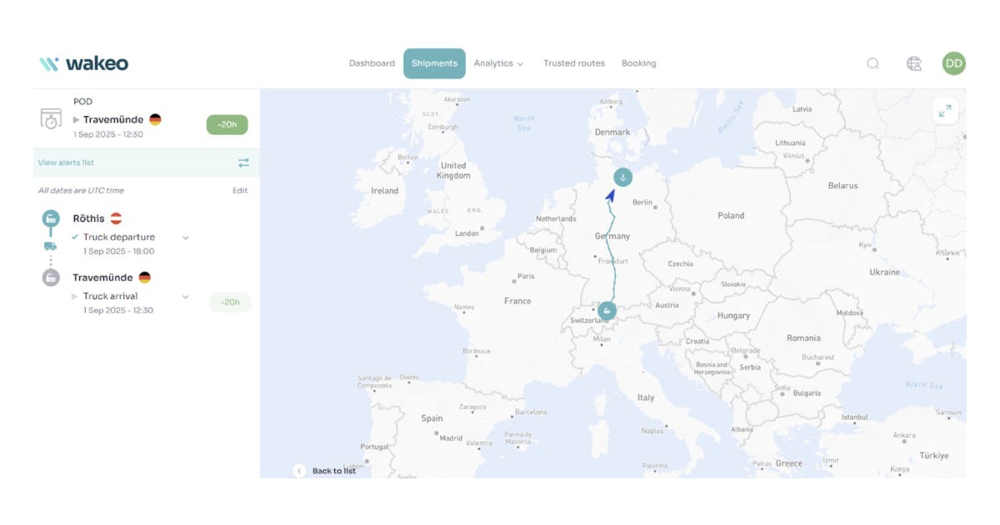Expand the map to fullscreen
This screenshot has width=1000, height=525.
click(x=945, y=111)
